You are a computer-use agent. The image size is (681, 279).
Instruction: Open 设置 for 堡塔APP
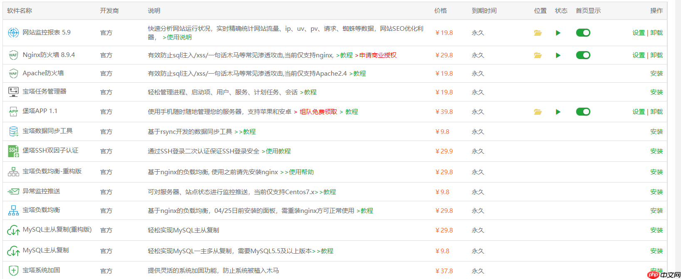(x=639, y=112)
